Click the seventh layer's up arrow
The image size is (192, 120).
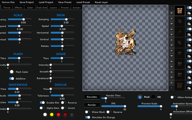pos(171,72)
